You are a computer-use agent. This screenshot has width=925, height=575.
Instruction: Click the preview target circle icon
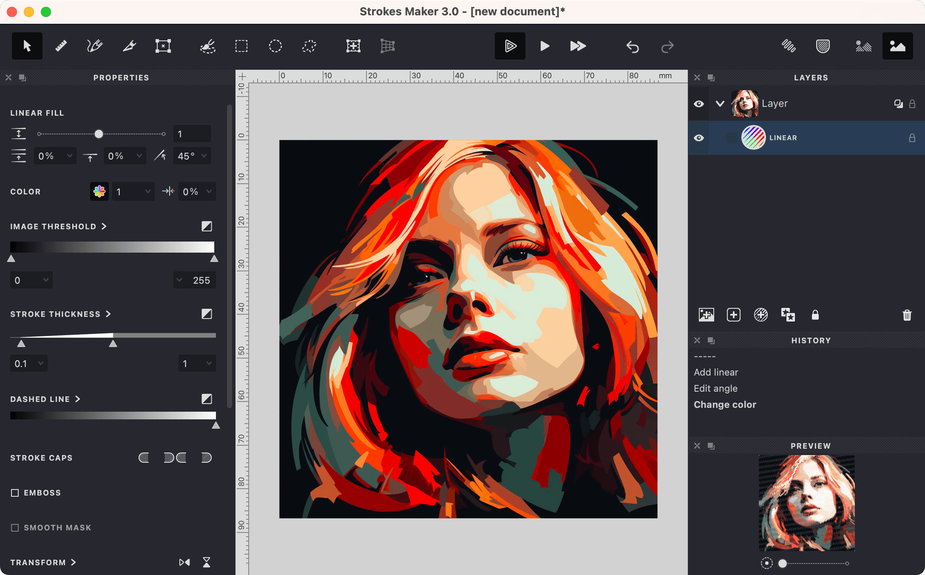pos(766,563)
